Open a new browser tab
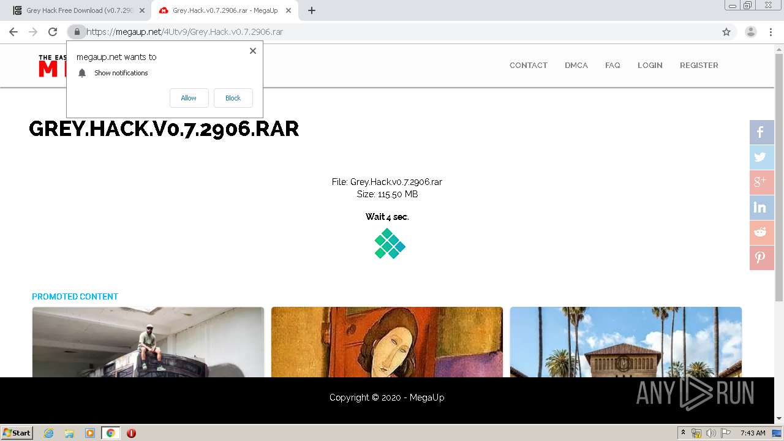 pyautogui.click(x=312, y=10)
